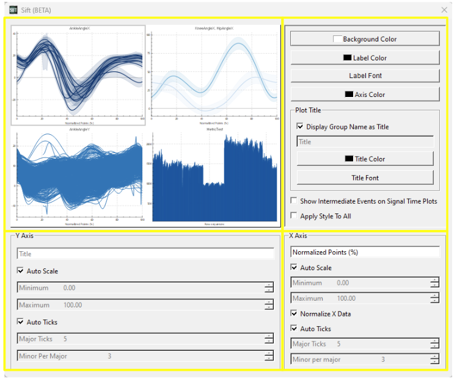The height and width of the screenshot is (383, 457).
Task: Open the Title Font dialog
Action: click(x=365, y=177)
